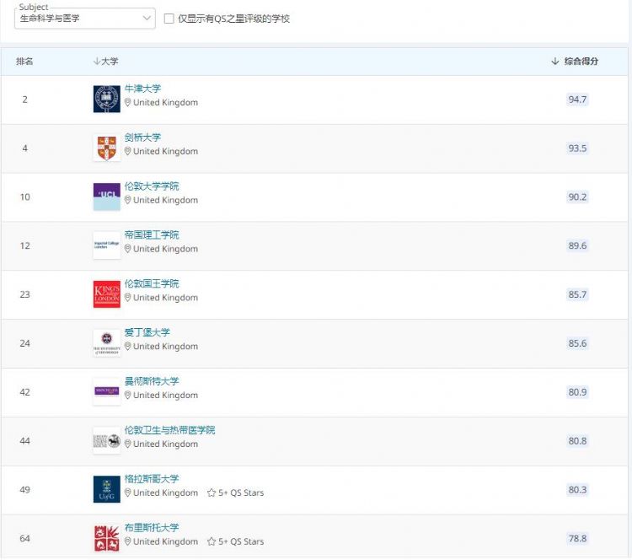Screen dimensions: 632x560
Task: Click United Kingdom under 牛津大学
Action: (x=166, y=103)
